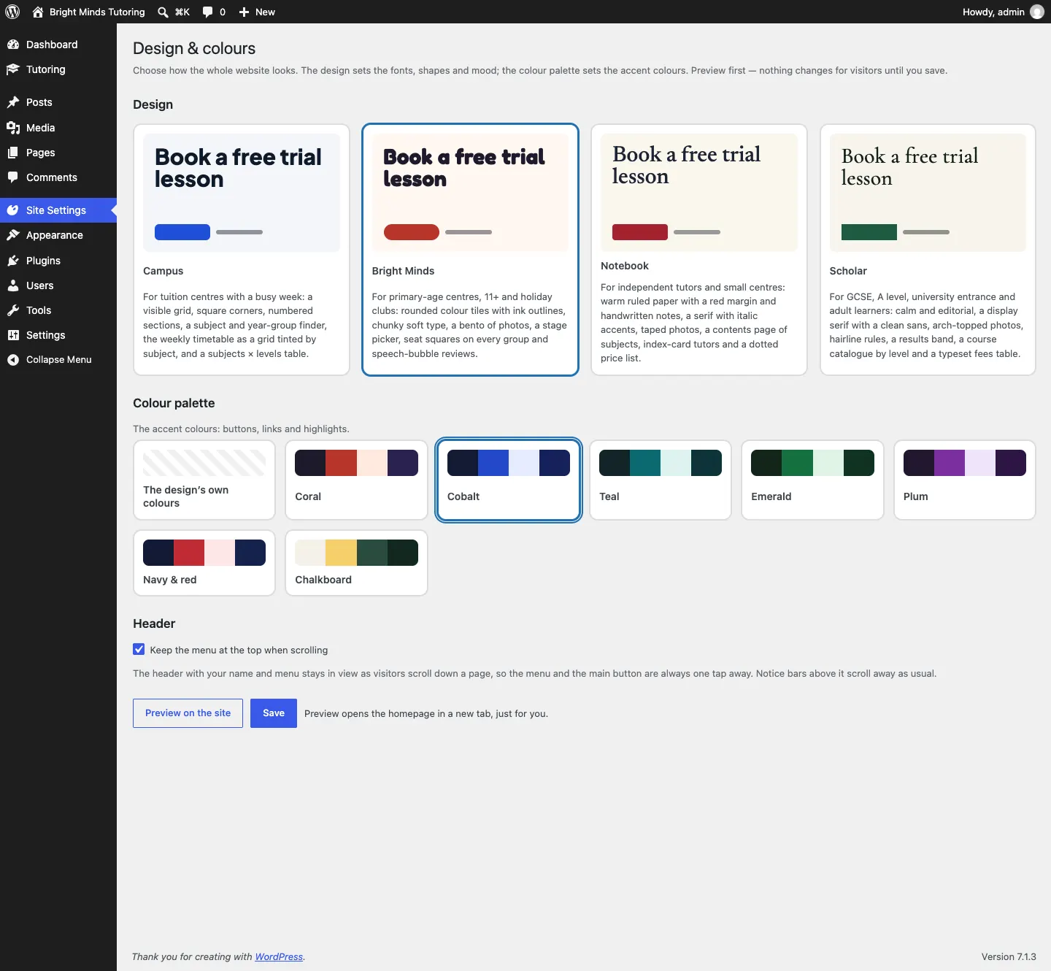Click the home icon beside Bright Minds Tutoring
The image size is (1051, 971).
(38, 12)
